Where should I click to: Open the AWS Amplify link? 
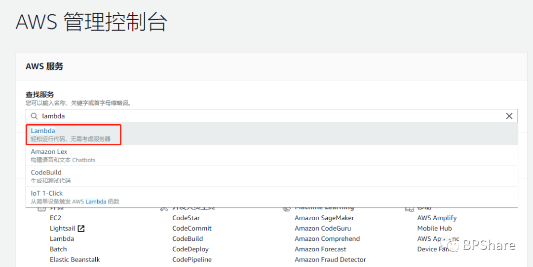click(x=437, y=218)
